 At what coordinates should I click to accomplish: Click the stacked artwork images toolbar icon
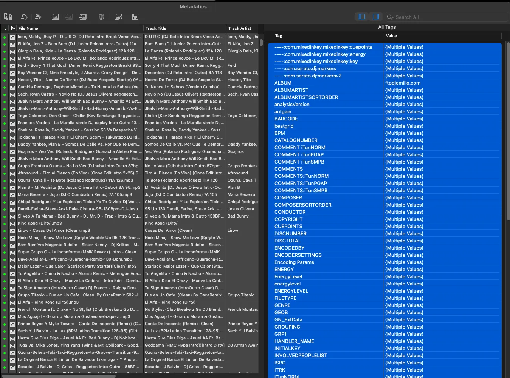tap(83, 17)
